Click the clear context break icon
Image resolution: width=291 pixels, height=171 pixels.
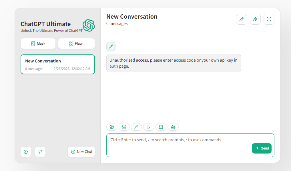[161, 127]
